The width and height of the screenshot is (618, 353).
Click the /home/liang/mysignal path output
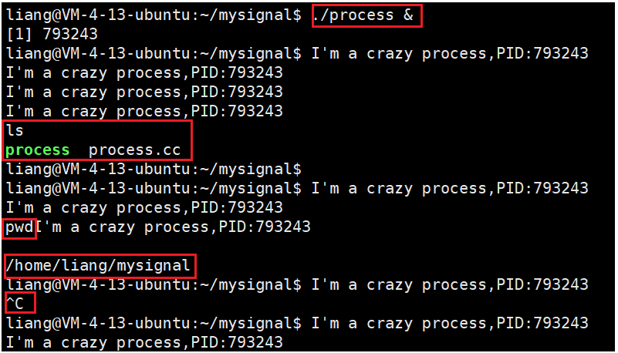pyautogui.click(x=97, y=265)
